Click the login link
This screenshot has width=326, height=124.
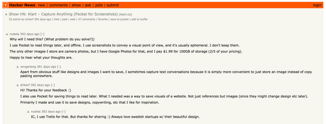tap(317, 5)
